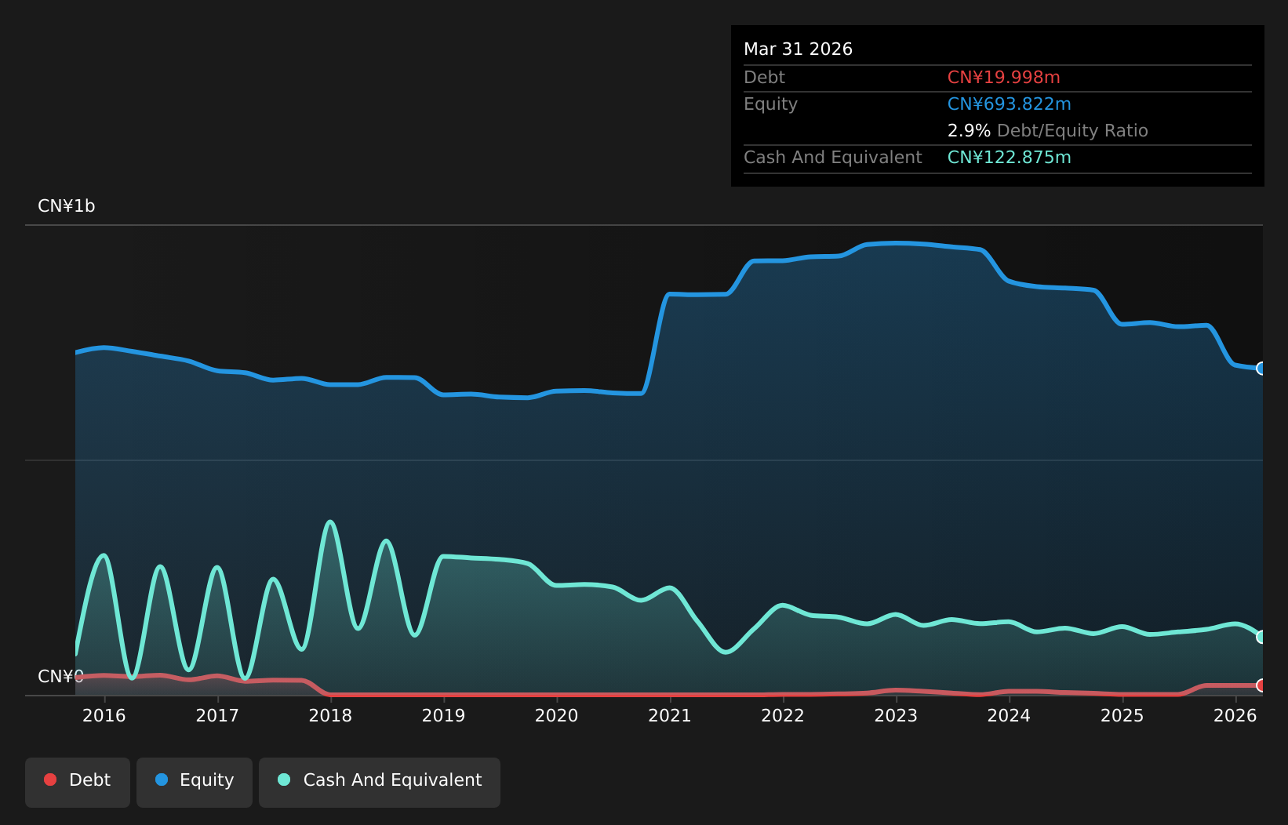This screenshot has width=1288, height=825.
Task: Select the Cash endpoint marker on chart
Action: tap(1261, 637)
